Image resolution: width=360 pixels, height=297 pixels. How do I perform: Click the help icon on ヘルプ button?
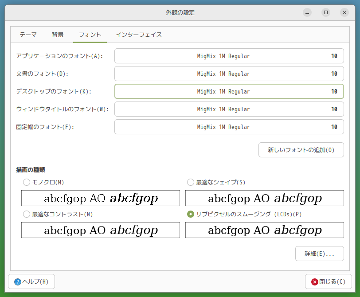18,282
